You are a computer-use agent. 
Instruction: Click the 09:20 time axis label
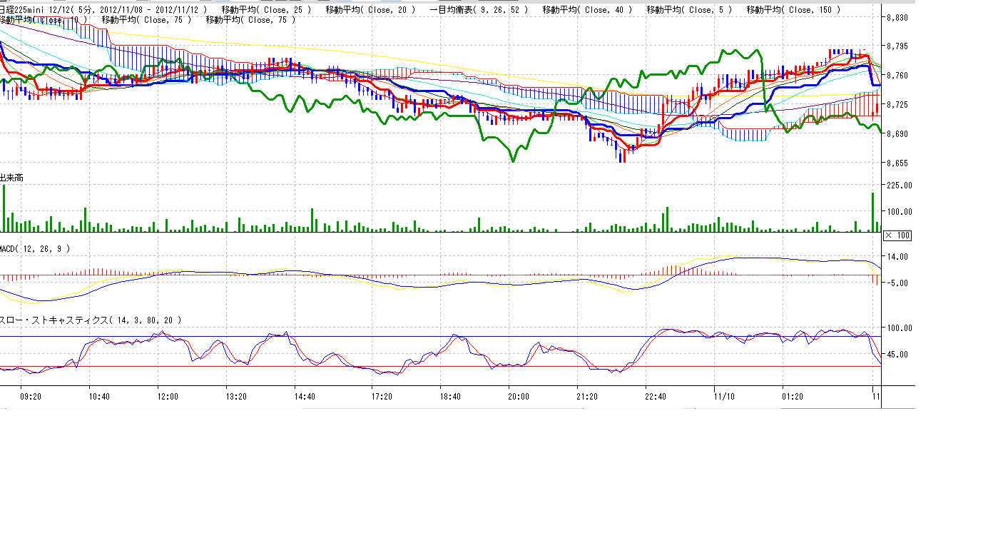[30, 396]
